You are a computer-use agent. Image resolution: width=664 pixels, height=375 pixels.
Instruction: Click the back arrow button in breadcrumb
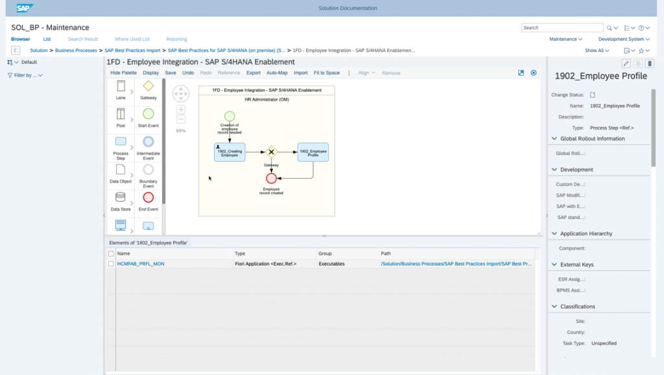tap(16, 51)
